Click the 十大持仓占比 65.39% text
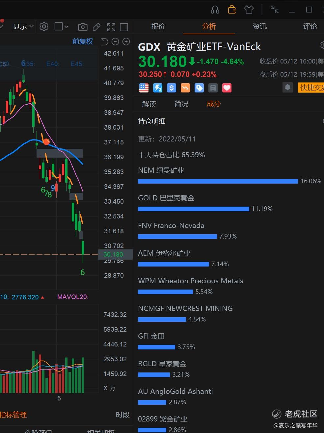324x433 pixels. point(171,155)
